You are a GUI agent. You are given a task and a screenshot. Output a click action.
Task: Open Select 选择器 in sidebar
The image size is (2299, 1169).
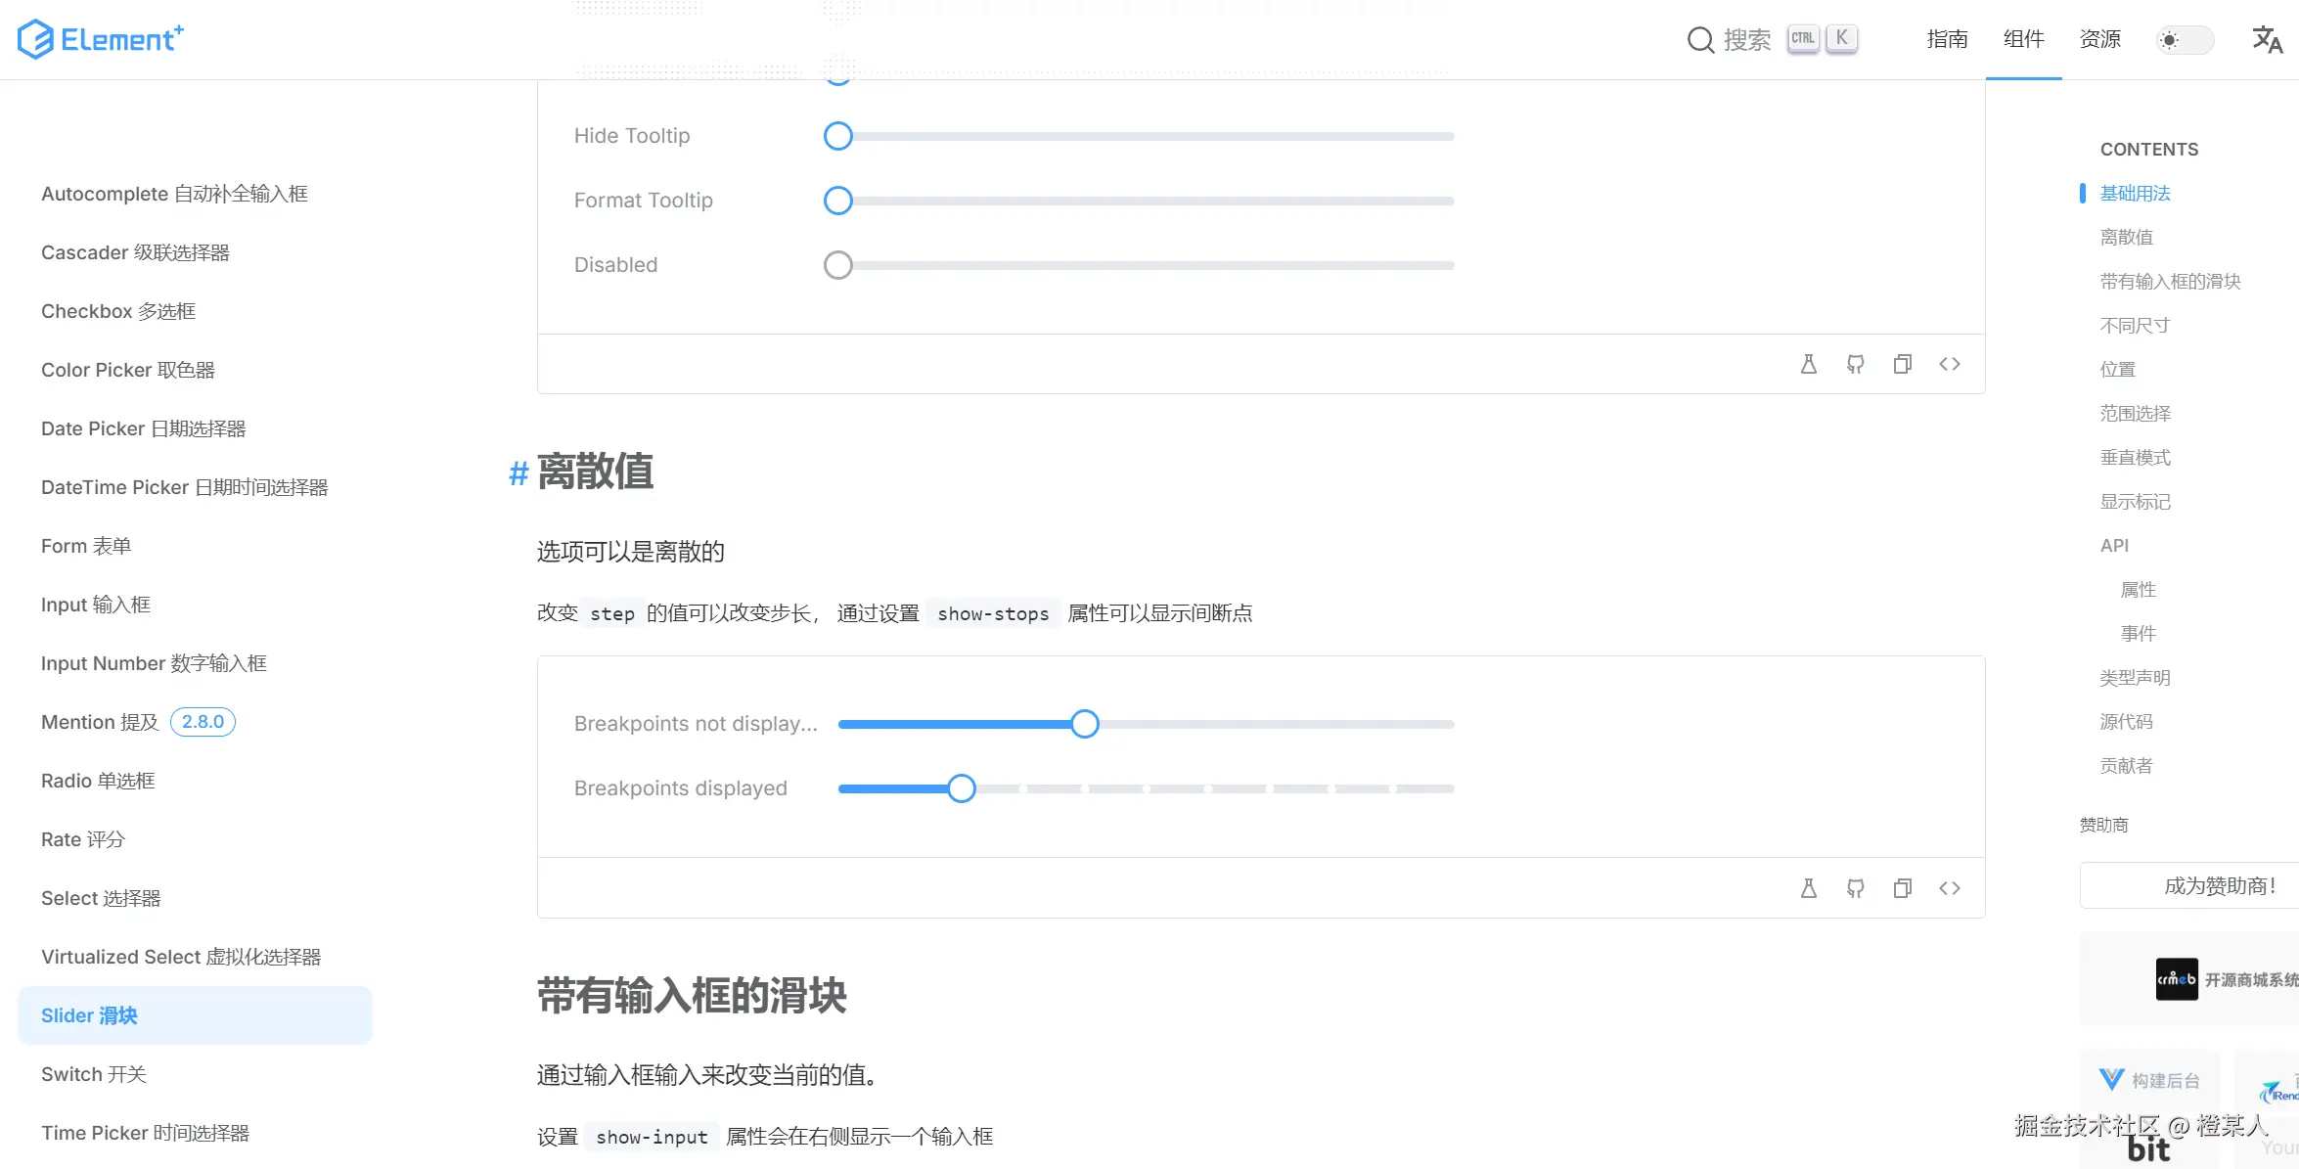[101, 898]
